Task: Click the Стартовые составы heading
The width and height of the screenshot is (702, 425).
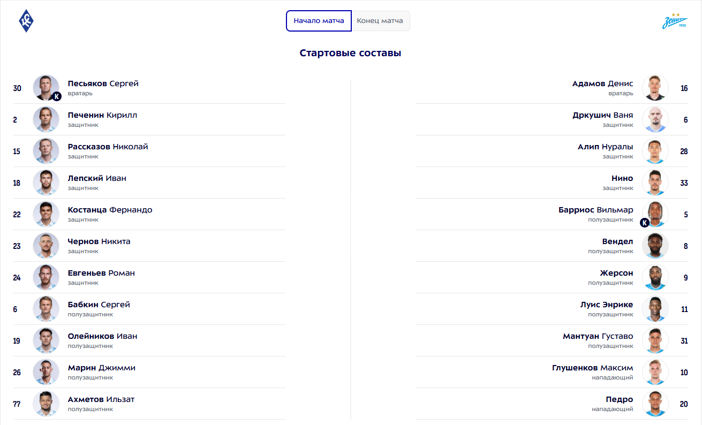Action: click(x=351, y=53)
